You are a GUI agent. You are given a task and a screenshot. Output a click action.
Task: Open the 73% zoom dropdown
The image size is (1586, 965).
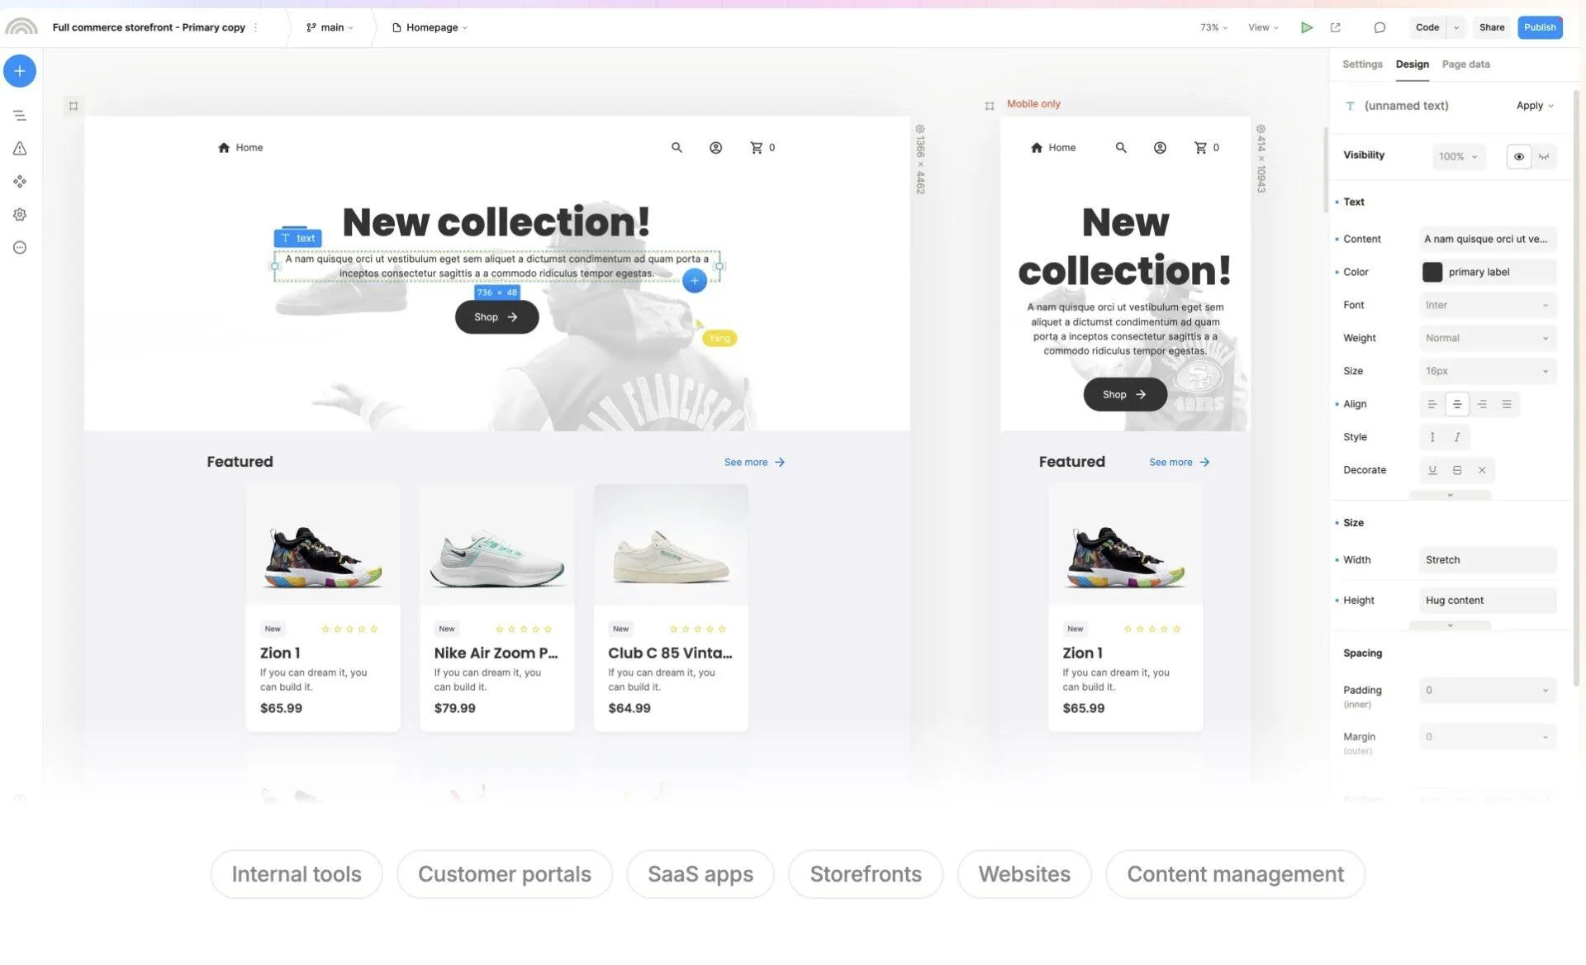click(1213, 27)
